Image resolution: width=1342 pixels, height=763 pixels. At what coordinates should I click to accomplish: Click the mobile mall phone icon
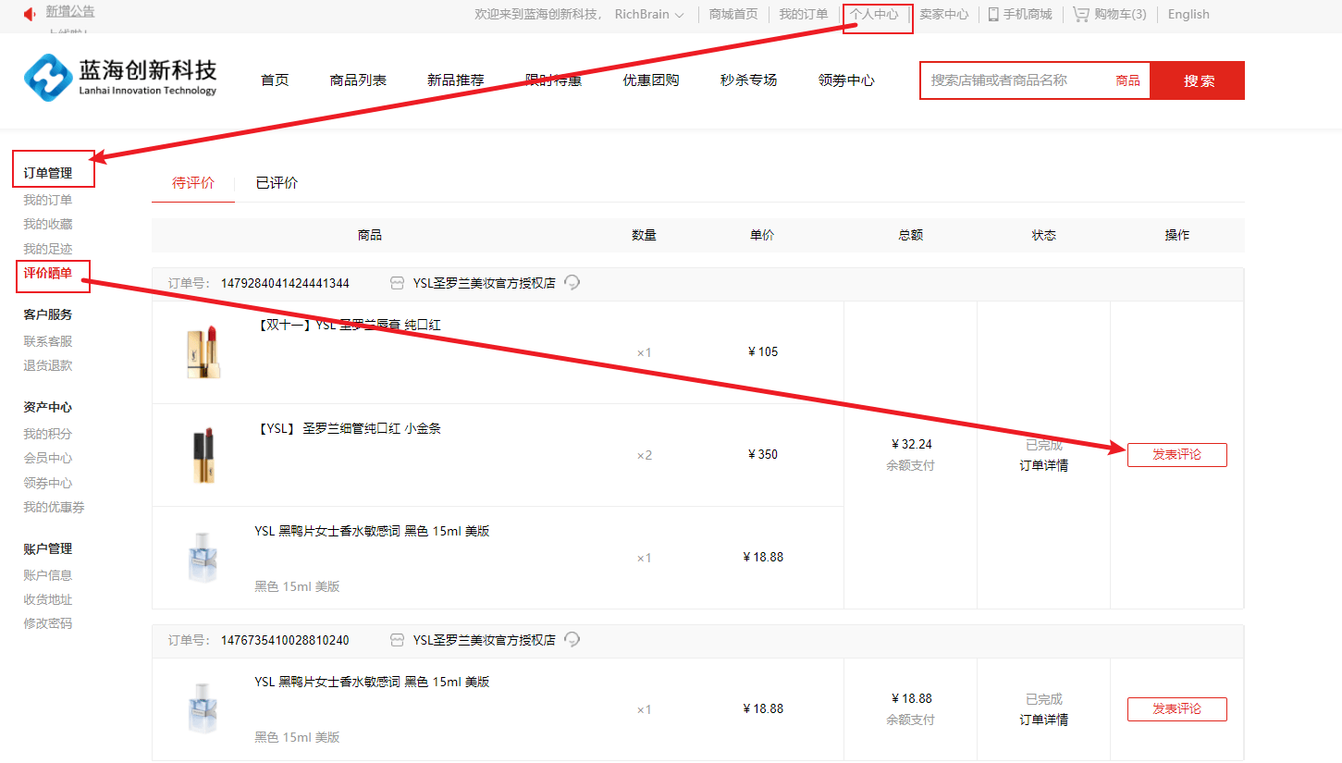pyautogui.click(x=993, y=14)
